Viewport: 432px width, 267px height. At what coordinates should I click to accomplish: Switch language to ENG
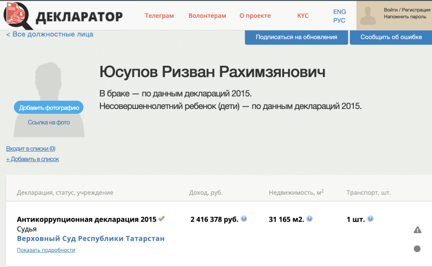[340, 11]
